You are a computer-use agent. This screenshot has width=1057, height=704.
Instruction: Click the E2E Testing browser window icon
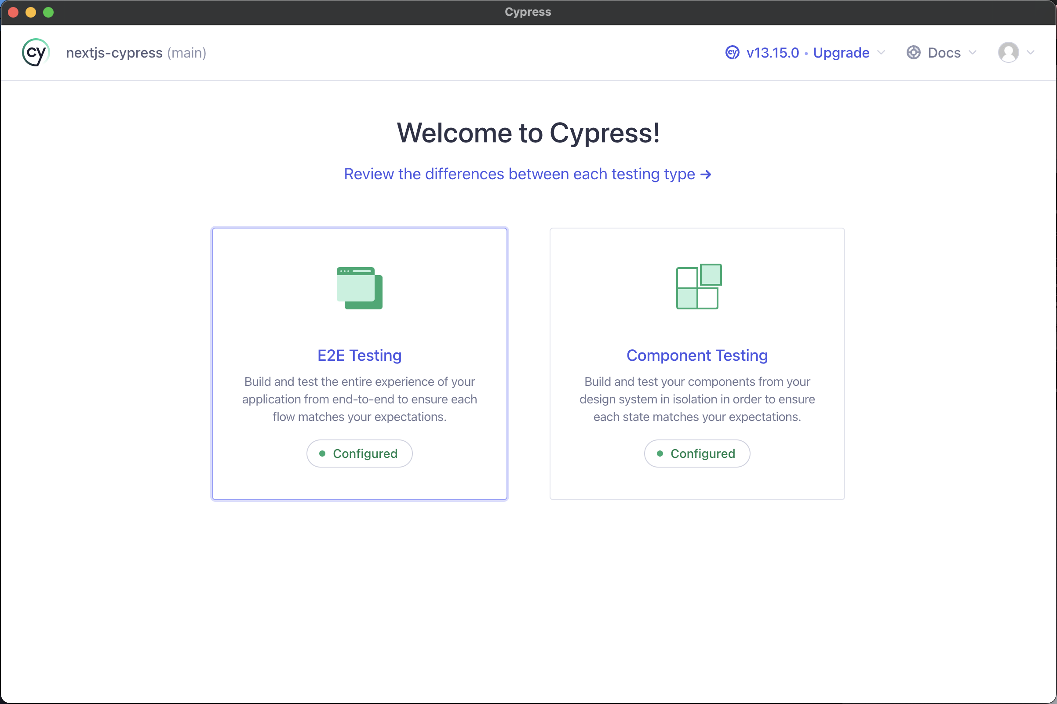click(359, 288)
